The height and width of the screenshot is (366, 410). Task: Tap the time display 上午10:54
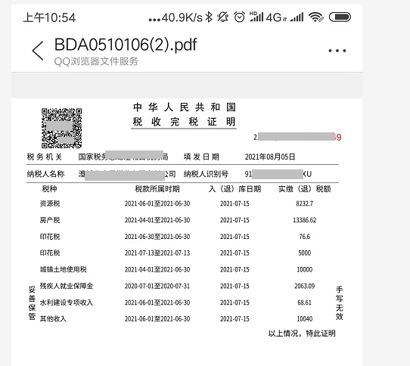(49, 17)
